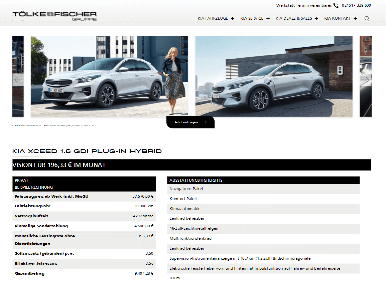Screen dimensions: 386x286
Task: Open the XCeed photo at the charging station
Action: coord(274,76)
